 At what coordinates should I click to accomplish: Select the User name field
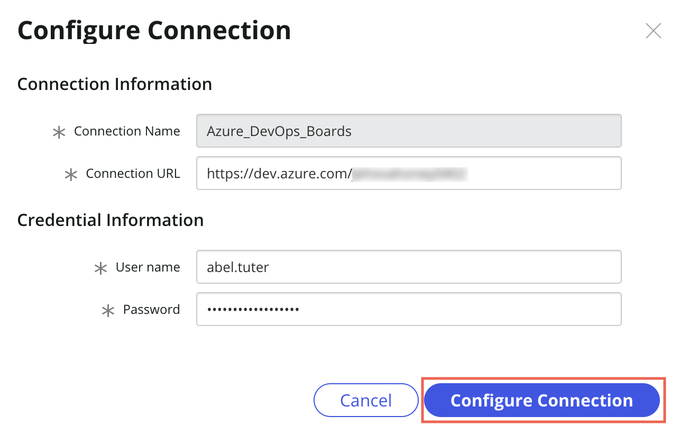tap(409, 267)
